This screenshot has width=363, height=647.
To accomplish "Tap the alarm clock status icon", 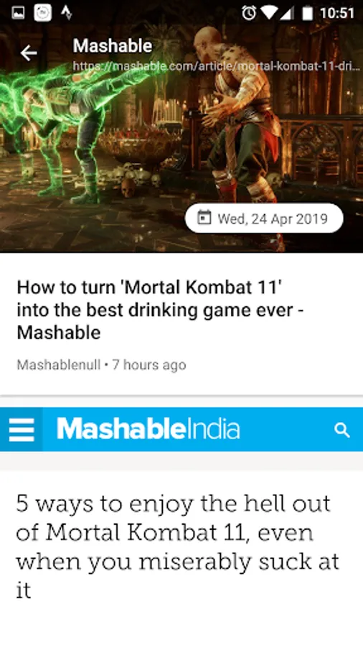I will pos(249,13).
